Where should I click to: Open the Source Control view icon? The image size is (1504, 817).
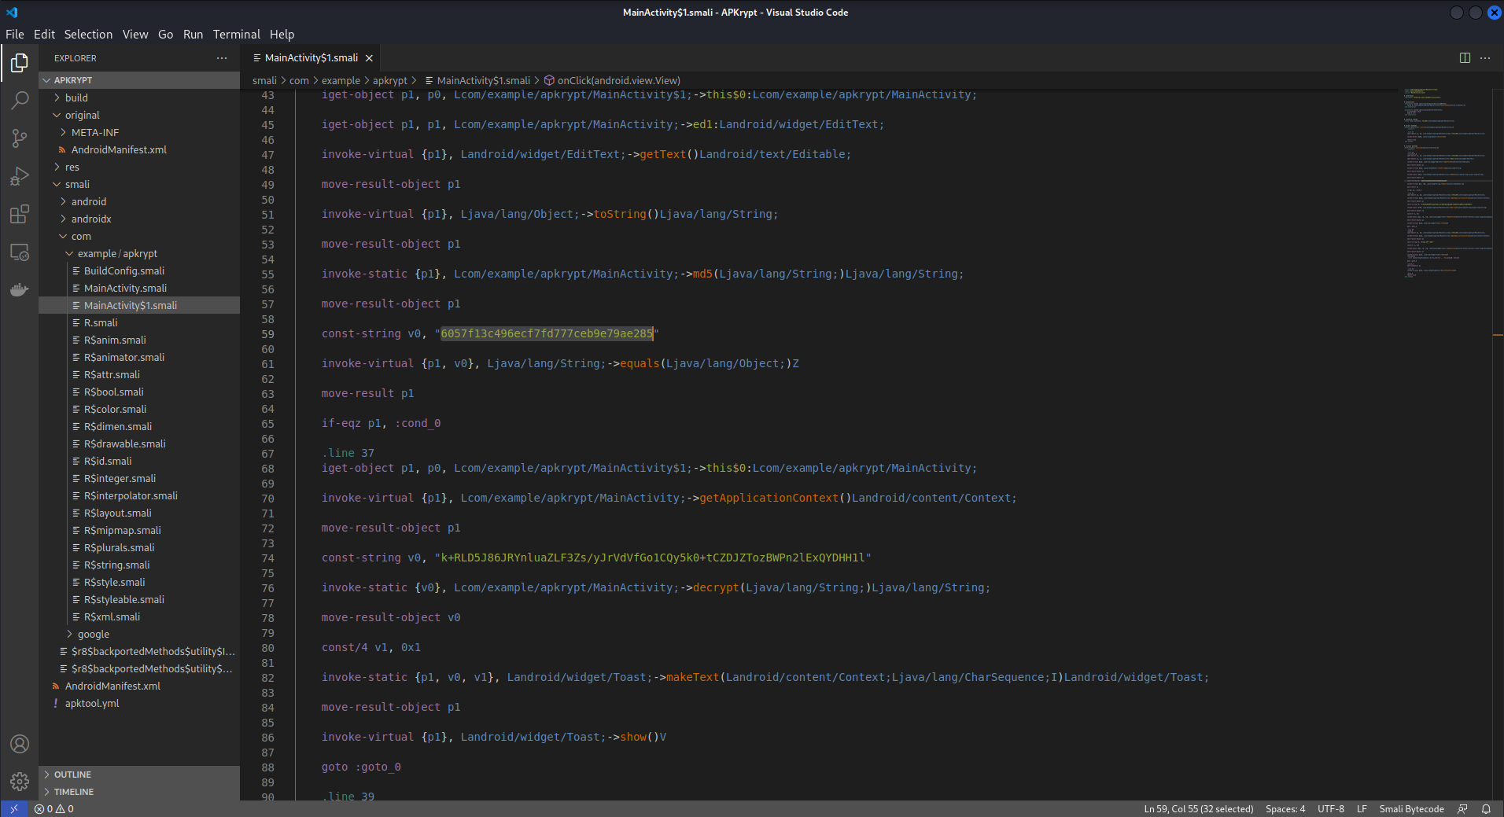[20, 138]
